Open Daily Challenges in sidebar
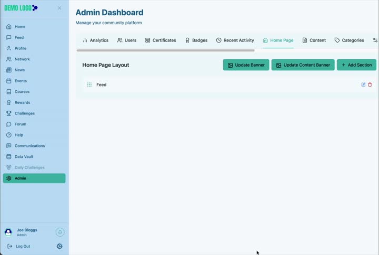 (x=34, y=167)
